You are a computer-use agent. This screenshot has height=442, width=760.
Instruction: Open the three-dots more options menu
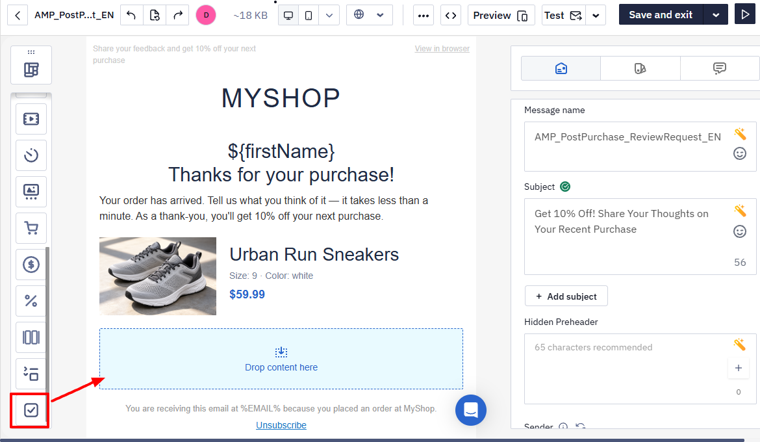coord(423,16)
